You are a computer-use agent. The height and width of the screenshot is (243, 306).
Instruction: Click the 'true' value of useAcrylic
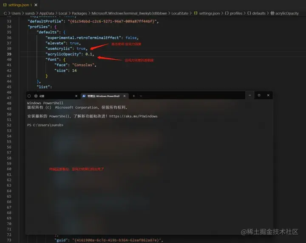[81, 48]
